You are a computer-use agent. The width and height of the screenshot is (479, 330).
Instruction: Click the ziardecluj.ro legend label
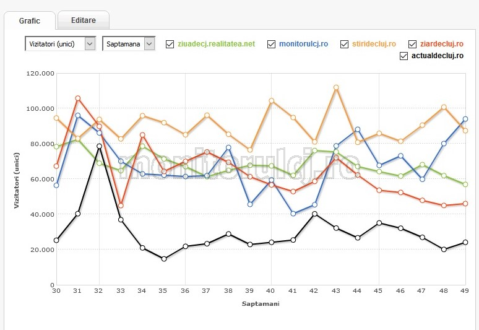click(x=442, y=44)
